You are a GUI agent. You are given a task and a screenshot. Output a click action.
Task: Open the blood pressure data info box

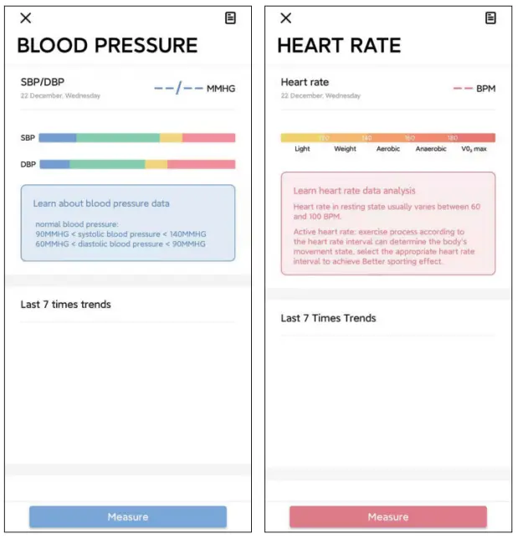point(128,223)
